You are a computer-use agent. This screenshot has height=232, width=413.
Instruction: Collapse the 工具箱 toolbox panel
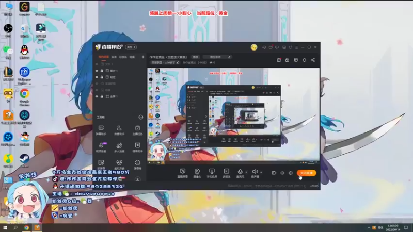tap(140, 117)
